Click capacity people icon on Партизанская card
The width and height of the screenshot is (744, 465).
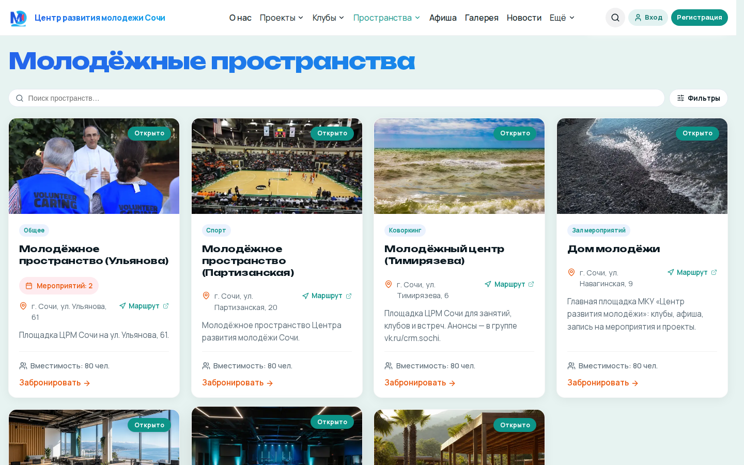point(206,366)
